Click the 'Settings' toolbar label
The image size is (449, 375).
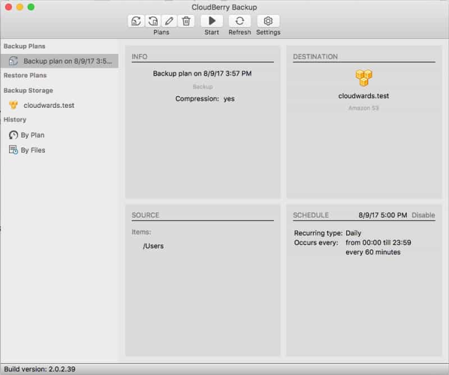(x=268, y=33)
